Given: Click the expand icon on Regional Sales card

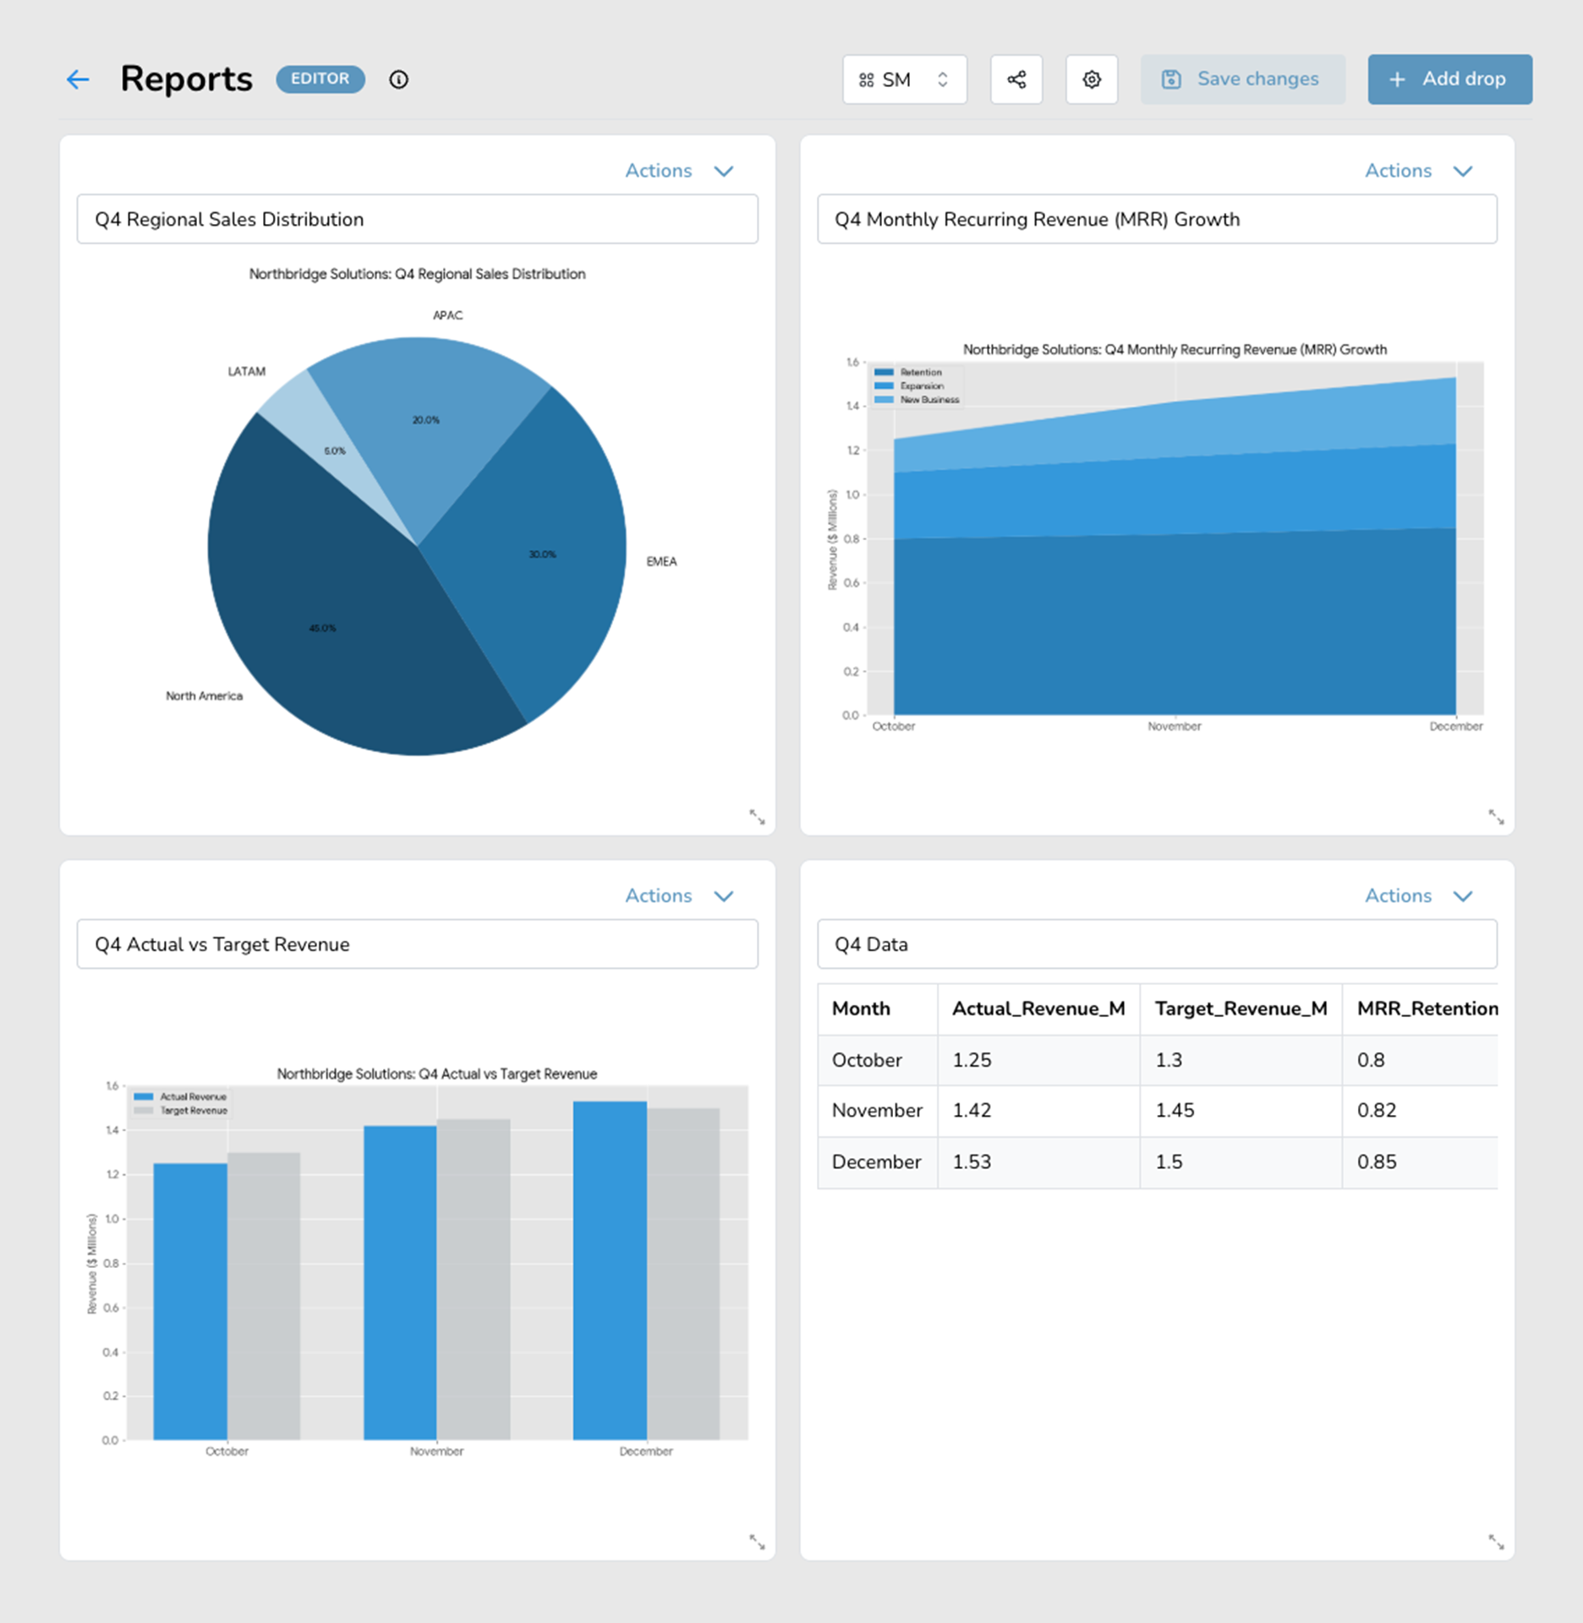Looking at the screenshot, I should pyautogui.click(x=757, y=817).
